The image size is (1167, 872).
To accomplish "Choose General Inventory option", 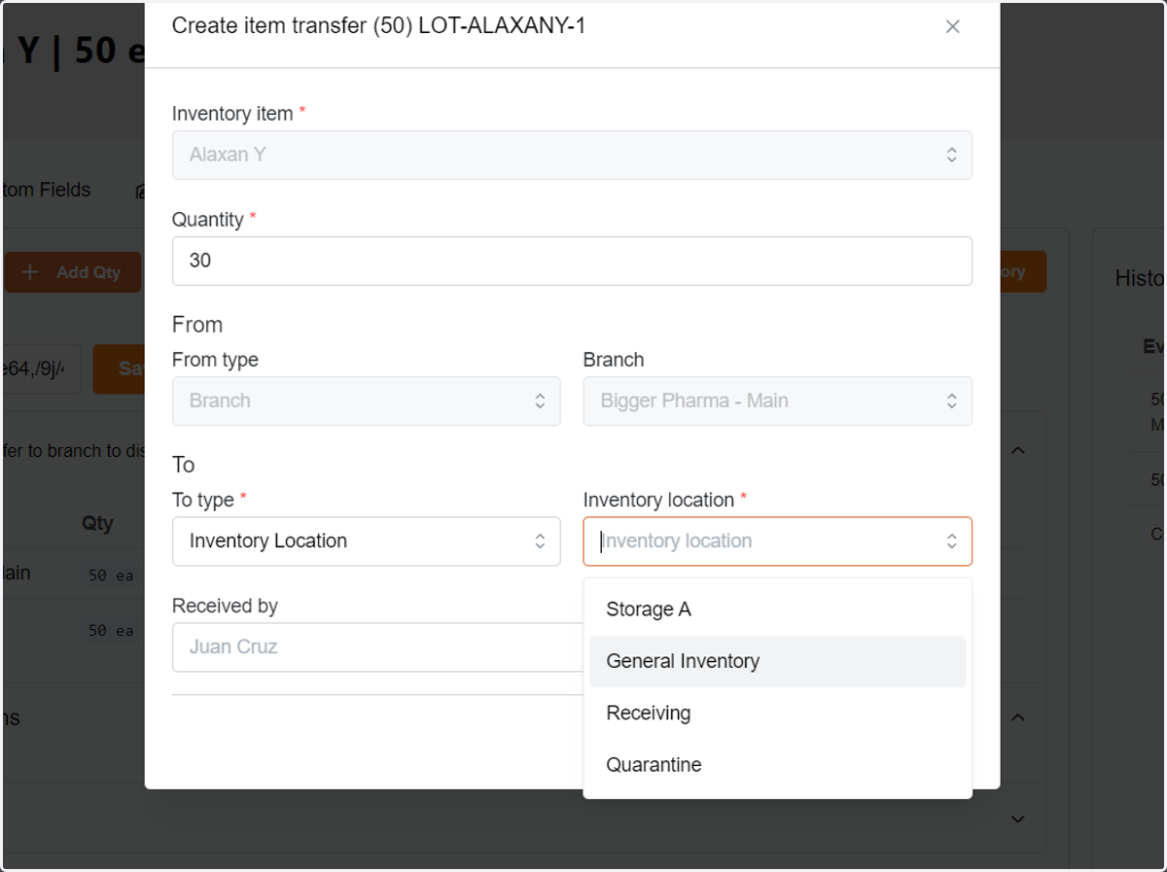I will 777,661.
